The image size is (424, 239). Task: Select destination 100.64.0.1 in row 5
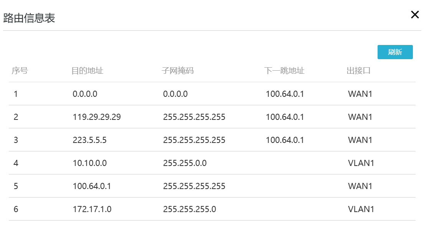(92, 186)
